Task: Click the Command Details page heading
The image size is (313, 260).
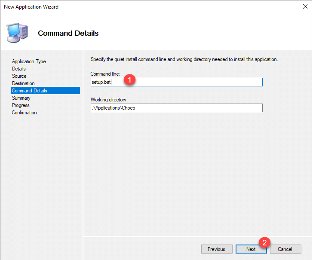Action: [68, 33]
